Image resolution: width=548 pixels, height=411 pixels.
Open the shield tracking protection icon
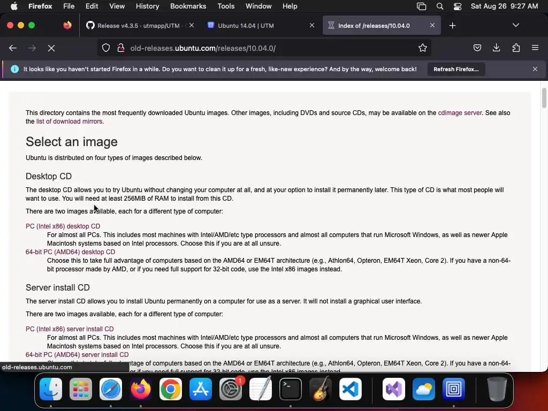click(106, 48)
